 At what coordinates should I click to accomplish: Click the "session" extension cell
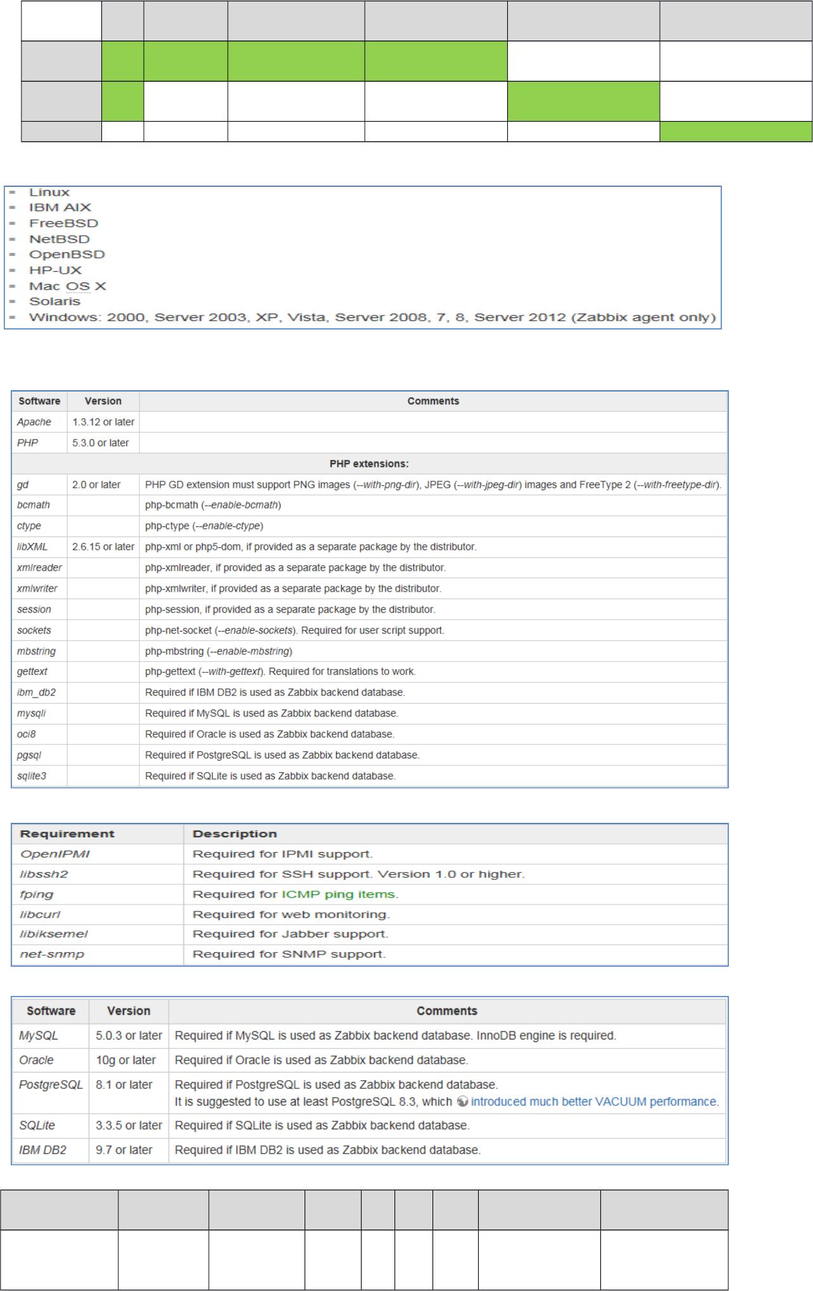pyautogui.click(x=39, y=609)
